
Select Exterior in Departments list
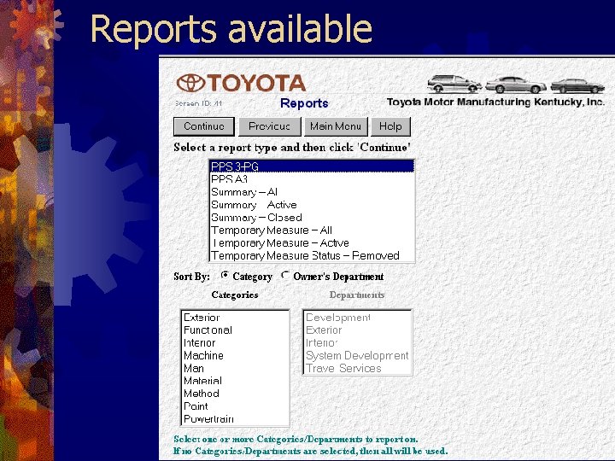357,330
